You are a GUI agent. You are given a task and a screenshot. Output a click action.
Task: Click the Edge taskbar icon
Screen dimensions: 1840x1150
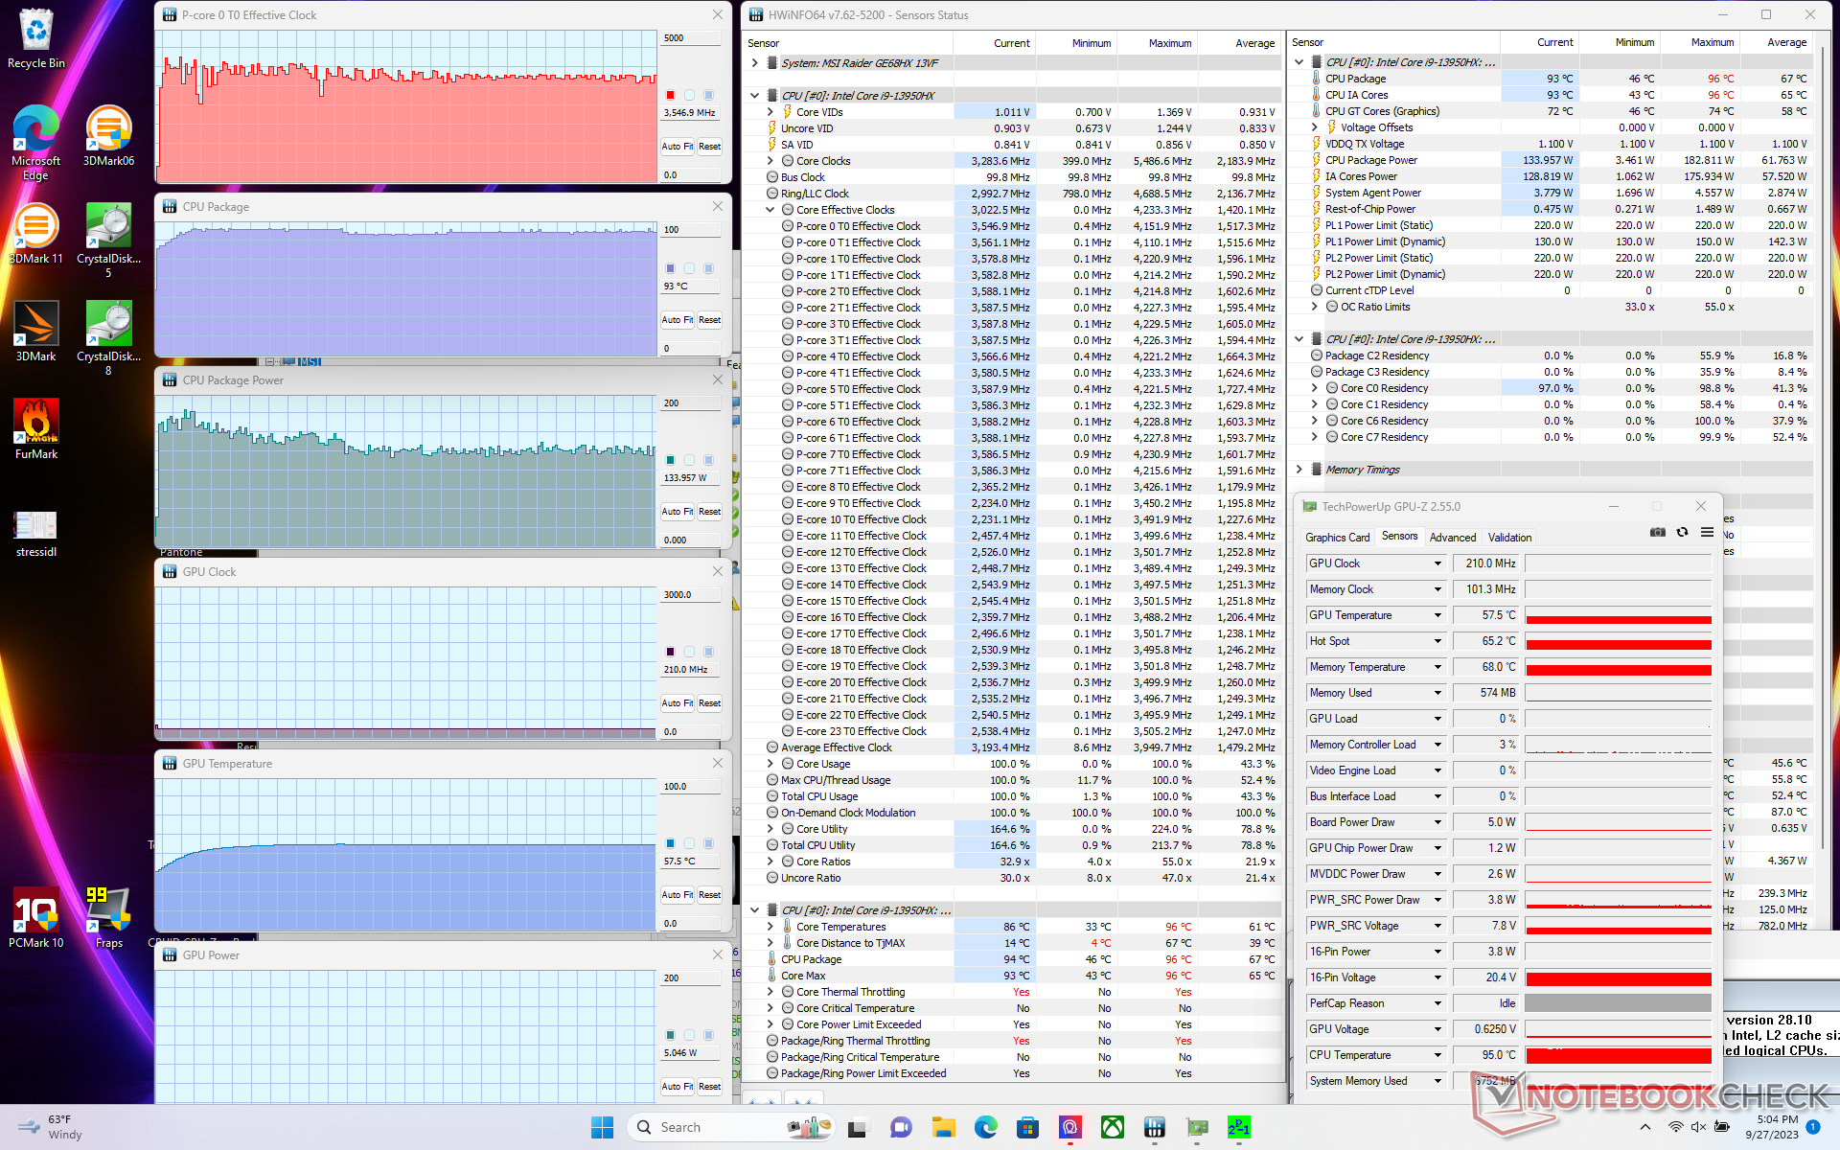point(986,1128)
